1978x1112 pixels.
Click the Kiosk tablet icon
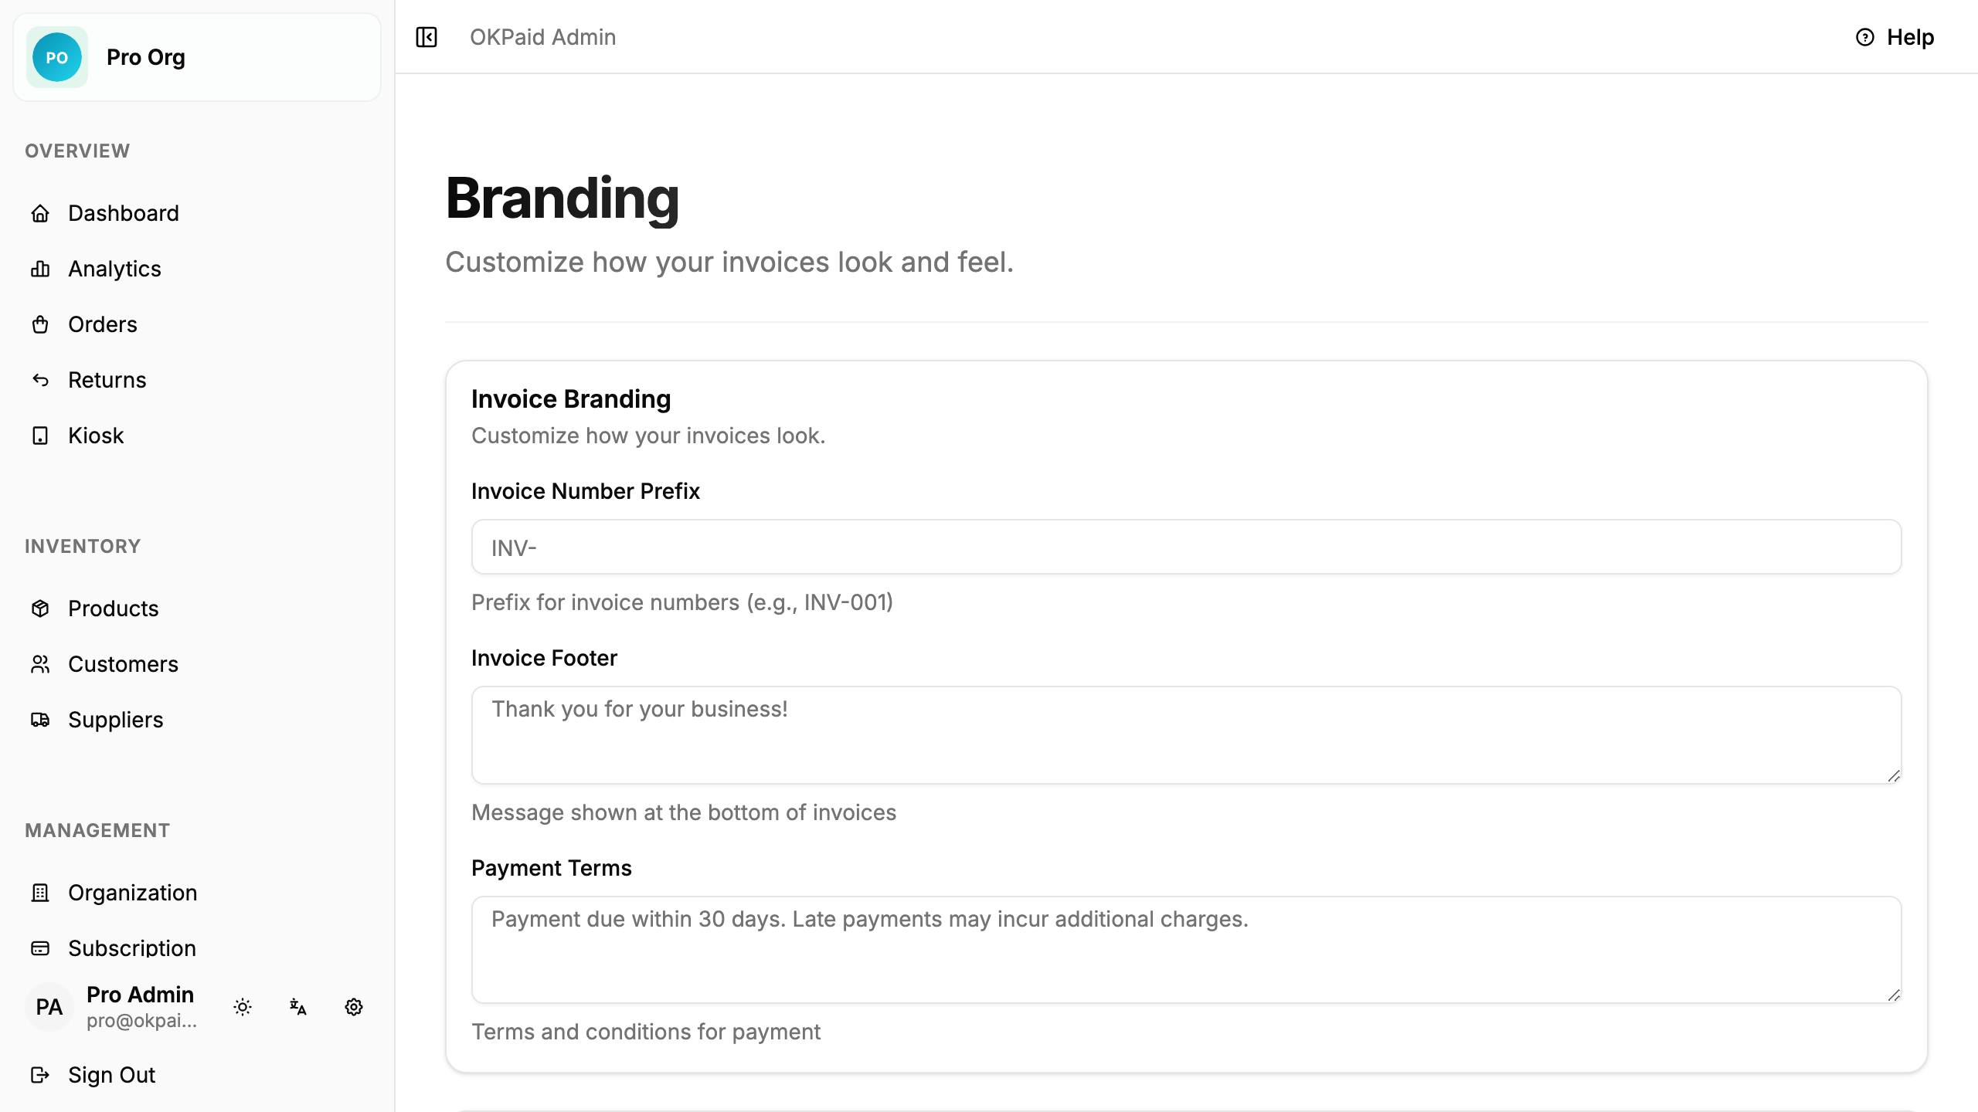40,436
